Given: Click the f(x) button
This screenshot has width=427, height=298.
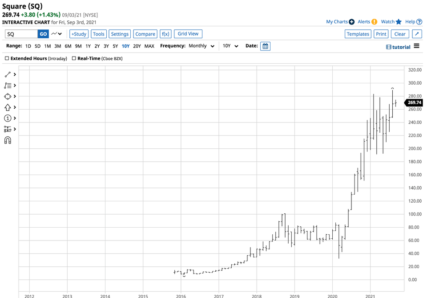Looking at the screenshot, I should click(165, 34).
